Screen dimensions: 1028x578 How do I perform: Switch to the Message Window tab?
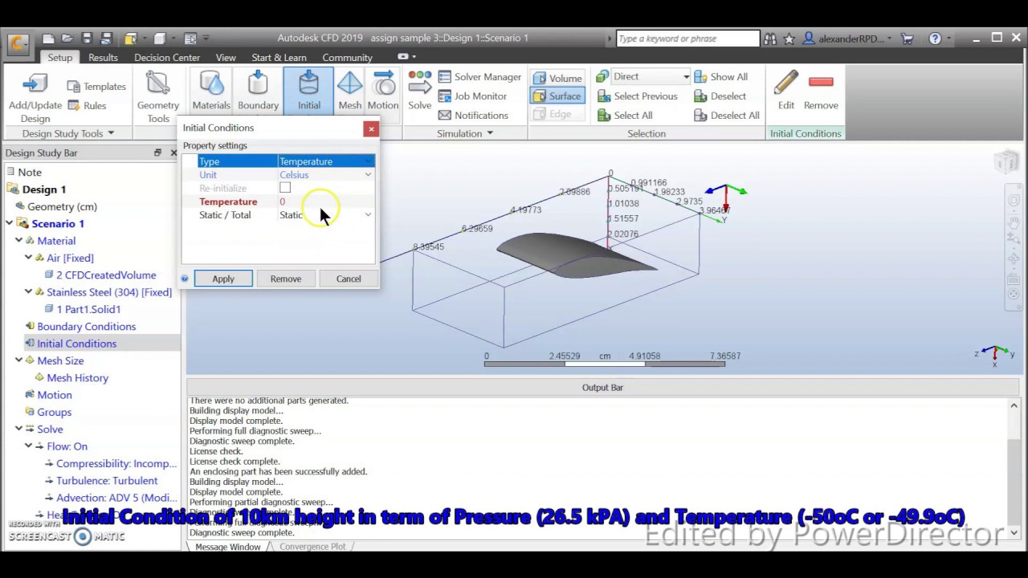(x=228, y=547)
